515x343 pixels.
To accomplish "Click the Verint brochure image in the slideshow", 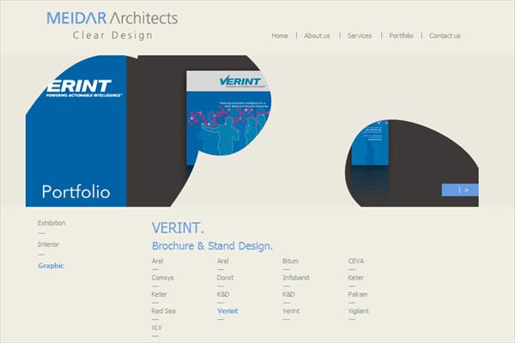I will [x=228, y=117].
